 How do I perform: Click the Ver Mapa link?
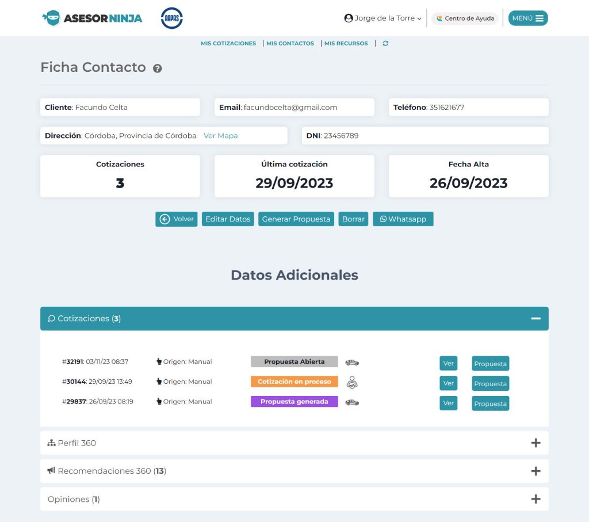(220, 136)
